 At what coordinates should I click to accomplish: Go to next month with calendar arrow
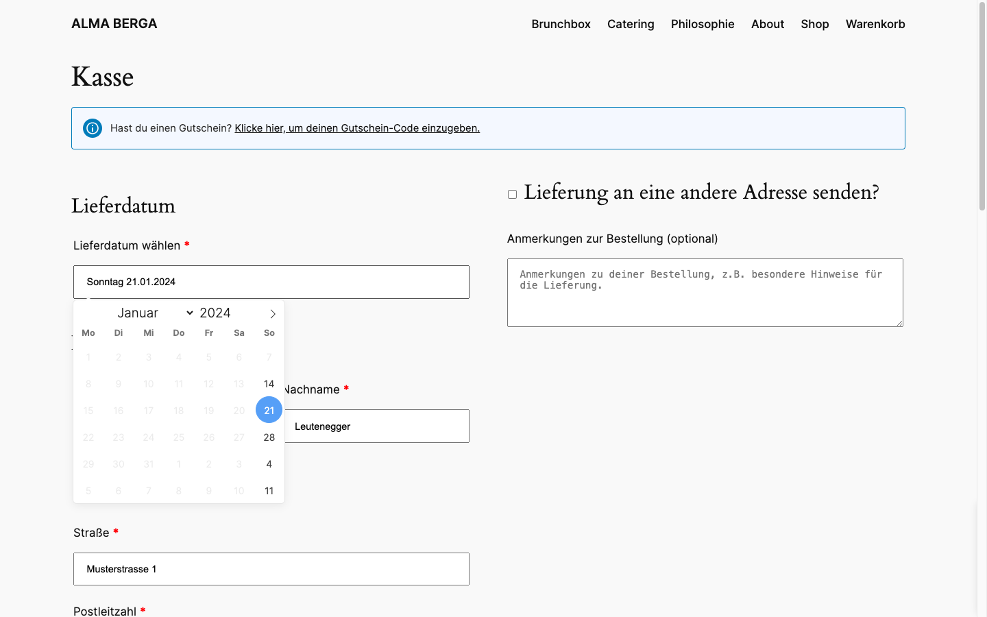(272, 314)
